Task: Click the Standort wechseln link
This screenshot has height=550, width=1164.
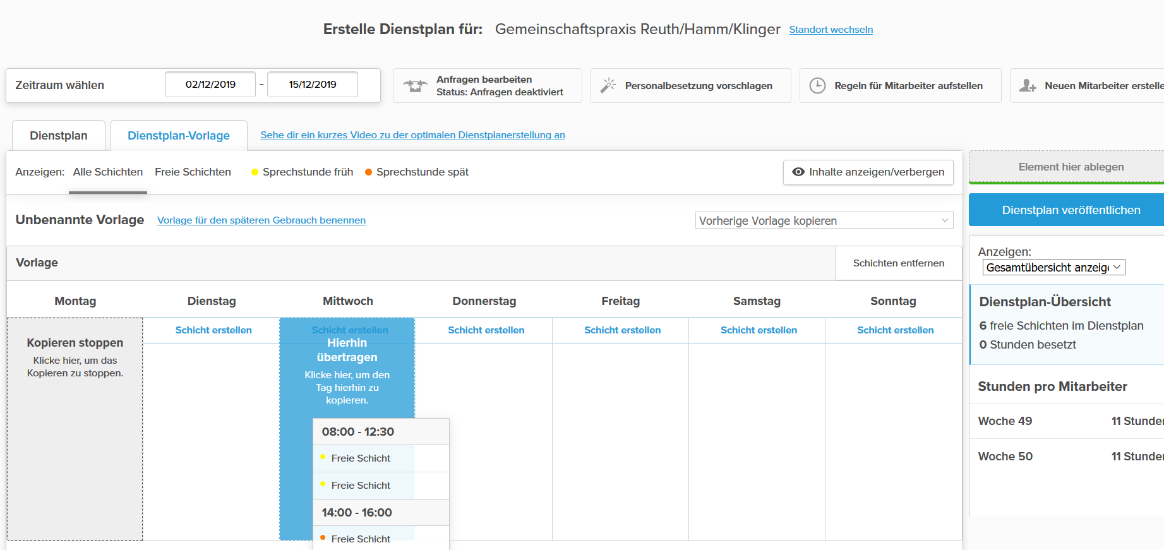Action: coord(831,30)
